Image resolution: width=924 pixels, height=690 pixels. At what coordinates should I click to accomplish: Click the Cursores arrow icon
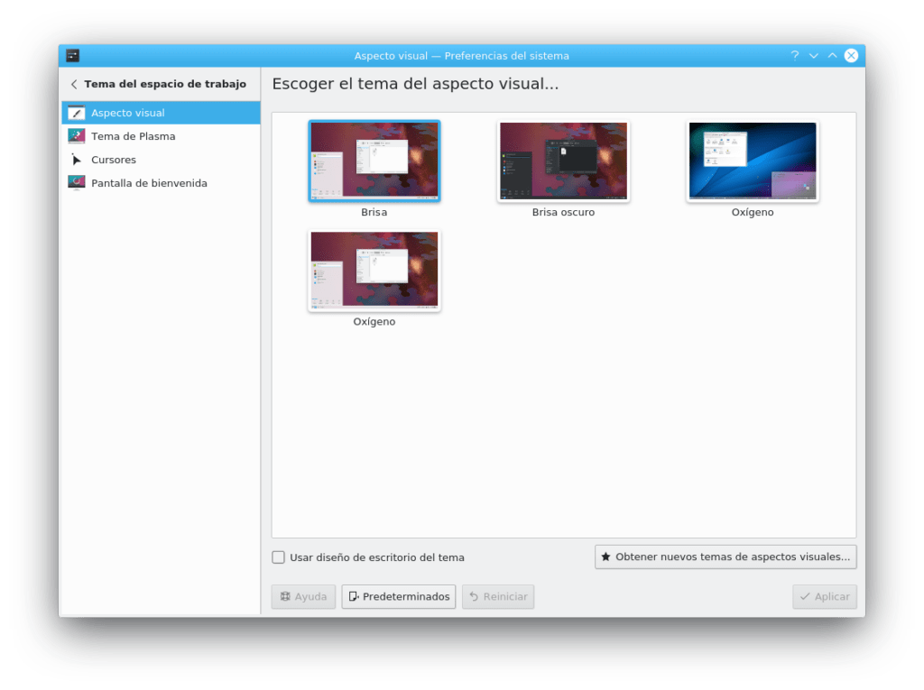(76, 160)
